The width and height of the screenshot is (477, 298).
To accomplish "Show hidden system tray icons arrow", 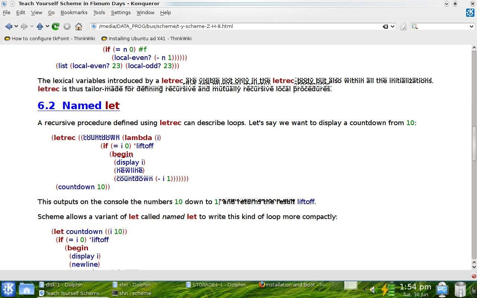I will pos(364,289).
